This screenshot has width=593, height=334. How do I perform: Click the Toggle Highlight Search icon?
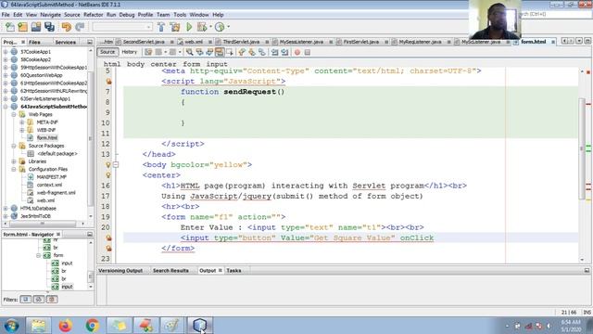point(220,52)
